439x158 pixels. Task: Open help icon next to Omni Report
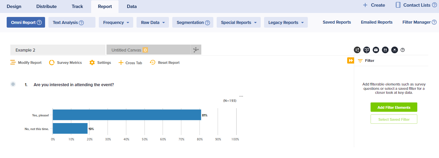(39, 23)
